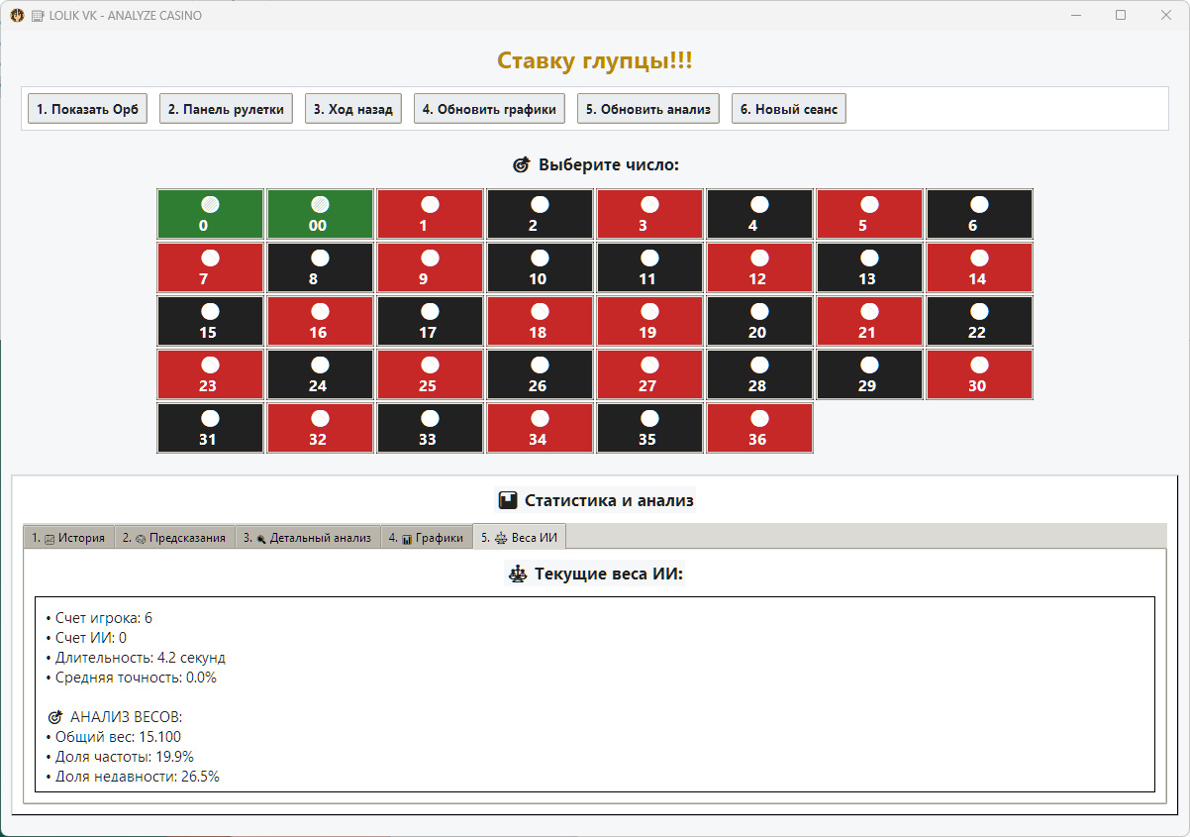
Task: Click 'Длительность: 4.2 секунд' text
Action: click(x=136, y=658)
